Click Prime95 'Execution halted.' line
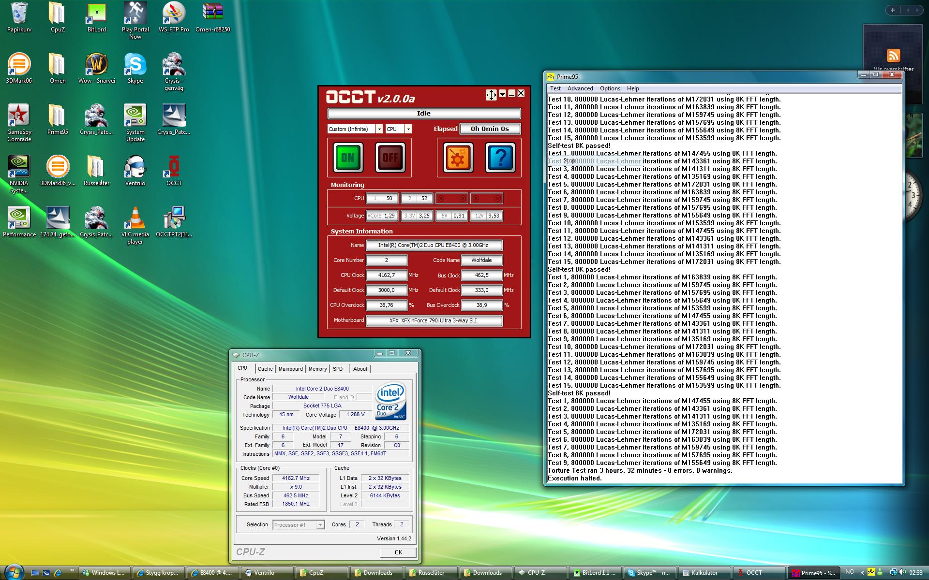This screenshot has width=929, height=580. [575, 478]
